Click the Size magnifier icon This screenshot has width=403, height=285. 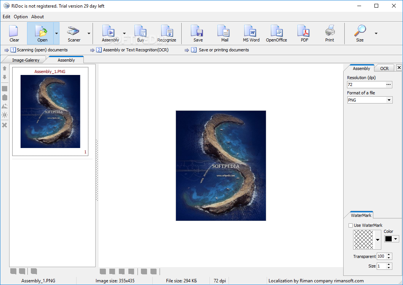tap(360, 33)
